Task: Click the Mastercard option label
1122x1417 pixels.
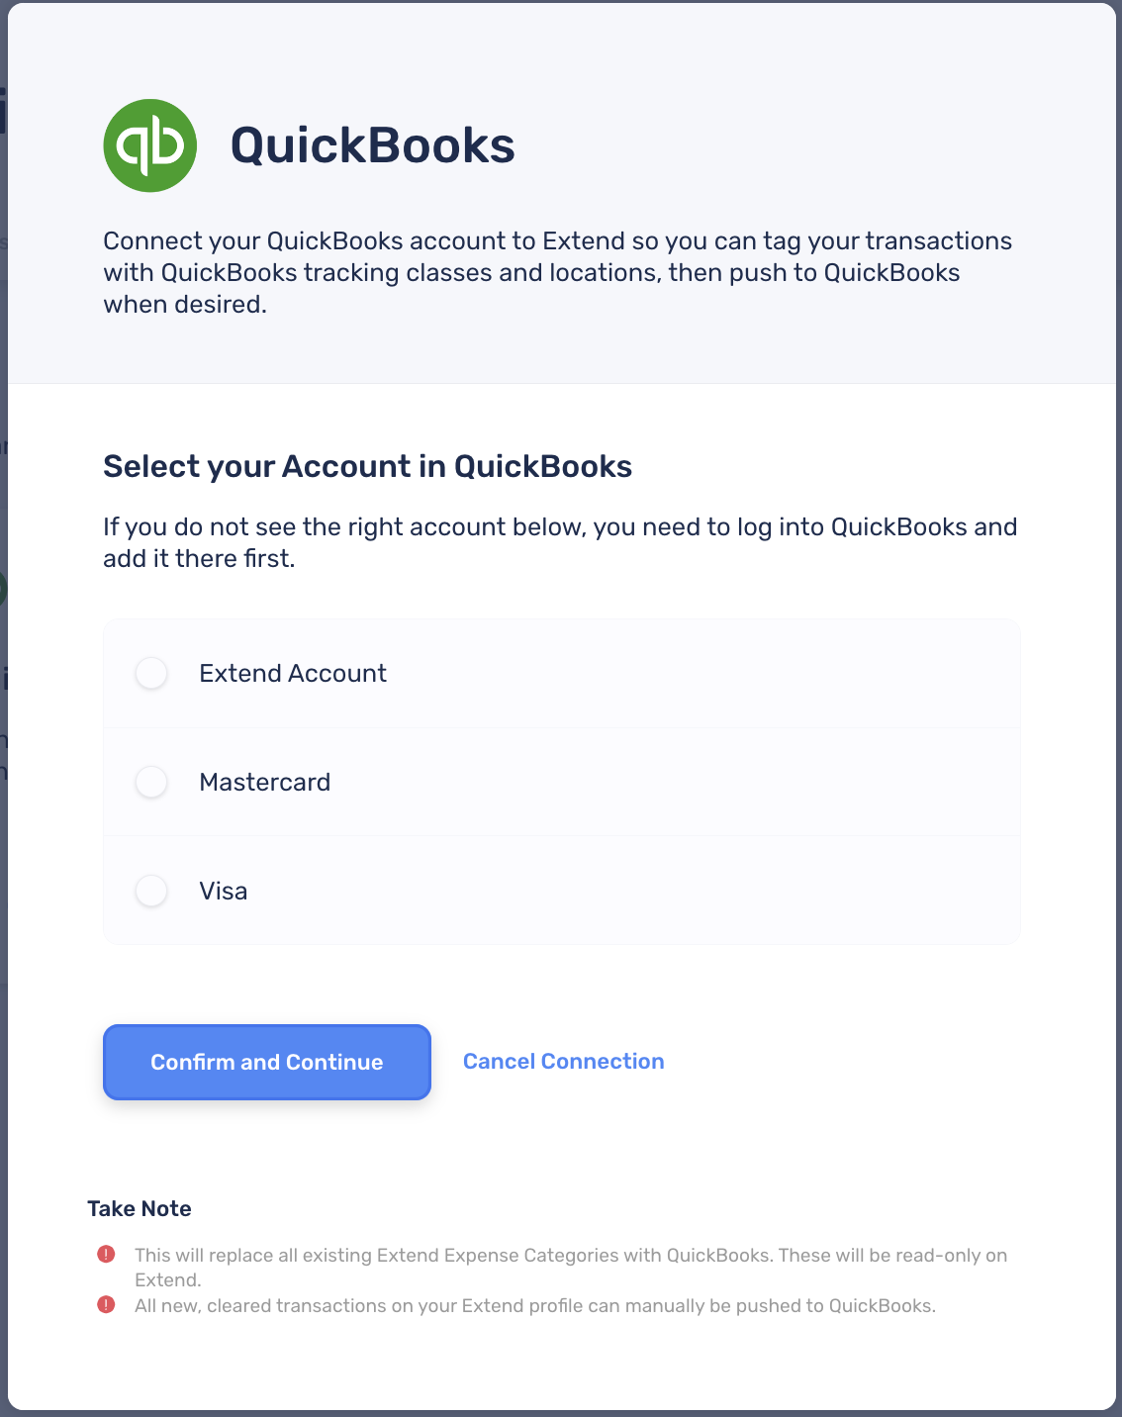Action: coord(265,783)
